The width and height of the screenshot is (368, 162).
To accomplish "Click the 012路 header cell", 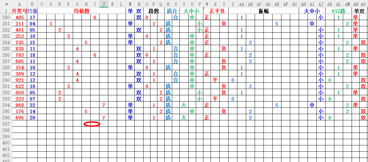I will [338, 11].
